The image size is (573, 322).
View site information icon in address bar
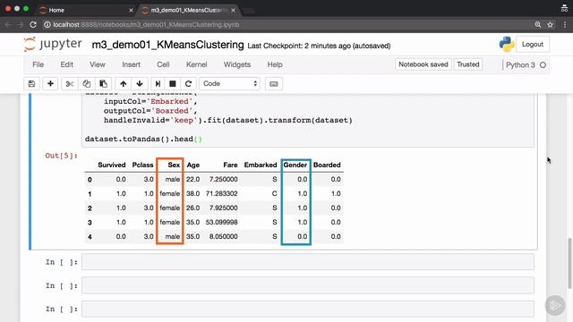(47, 24)
